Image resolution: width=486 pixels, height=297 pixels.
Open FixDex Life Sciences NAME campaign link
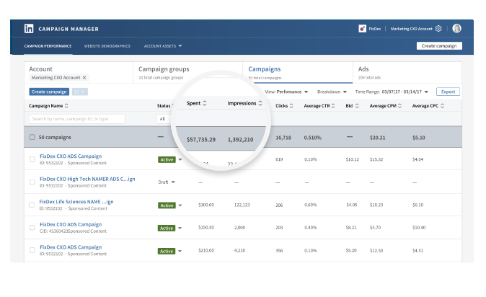coord(76,202)
